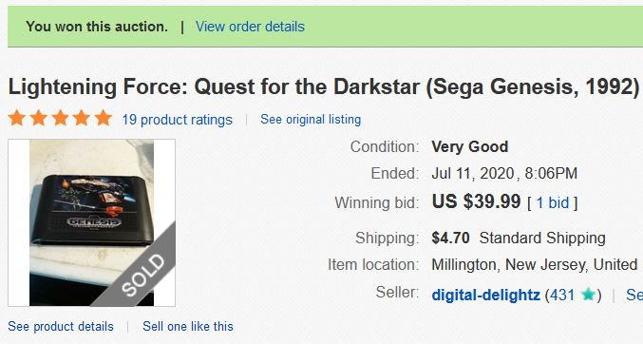Click the teal feedback star icon
This screenshot has width=643, height=344.
[x=588, y=295]
